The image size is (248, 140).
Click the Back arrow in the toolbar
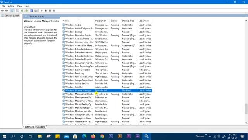(2, 10)
